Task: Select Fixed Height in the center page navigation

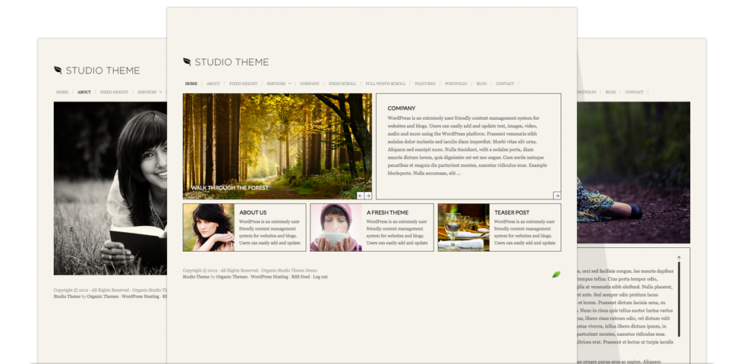Action: click(243, 84)
